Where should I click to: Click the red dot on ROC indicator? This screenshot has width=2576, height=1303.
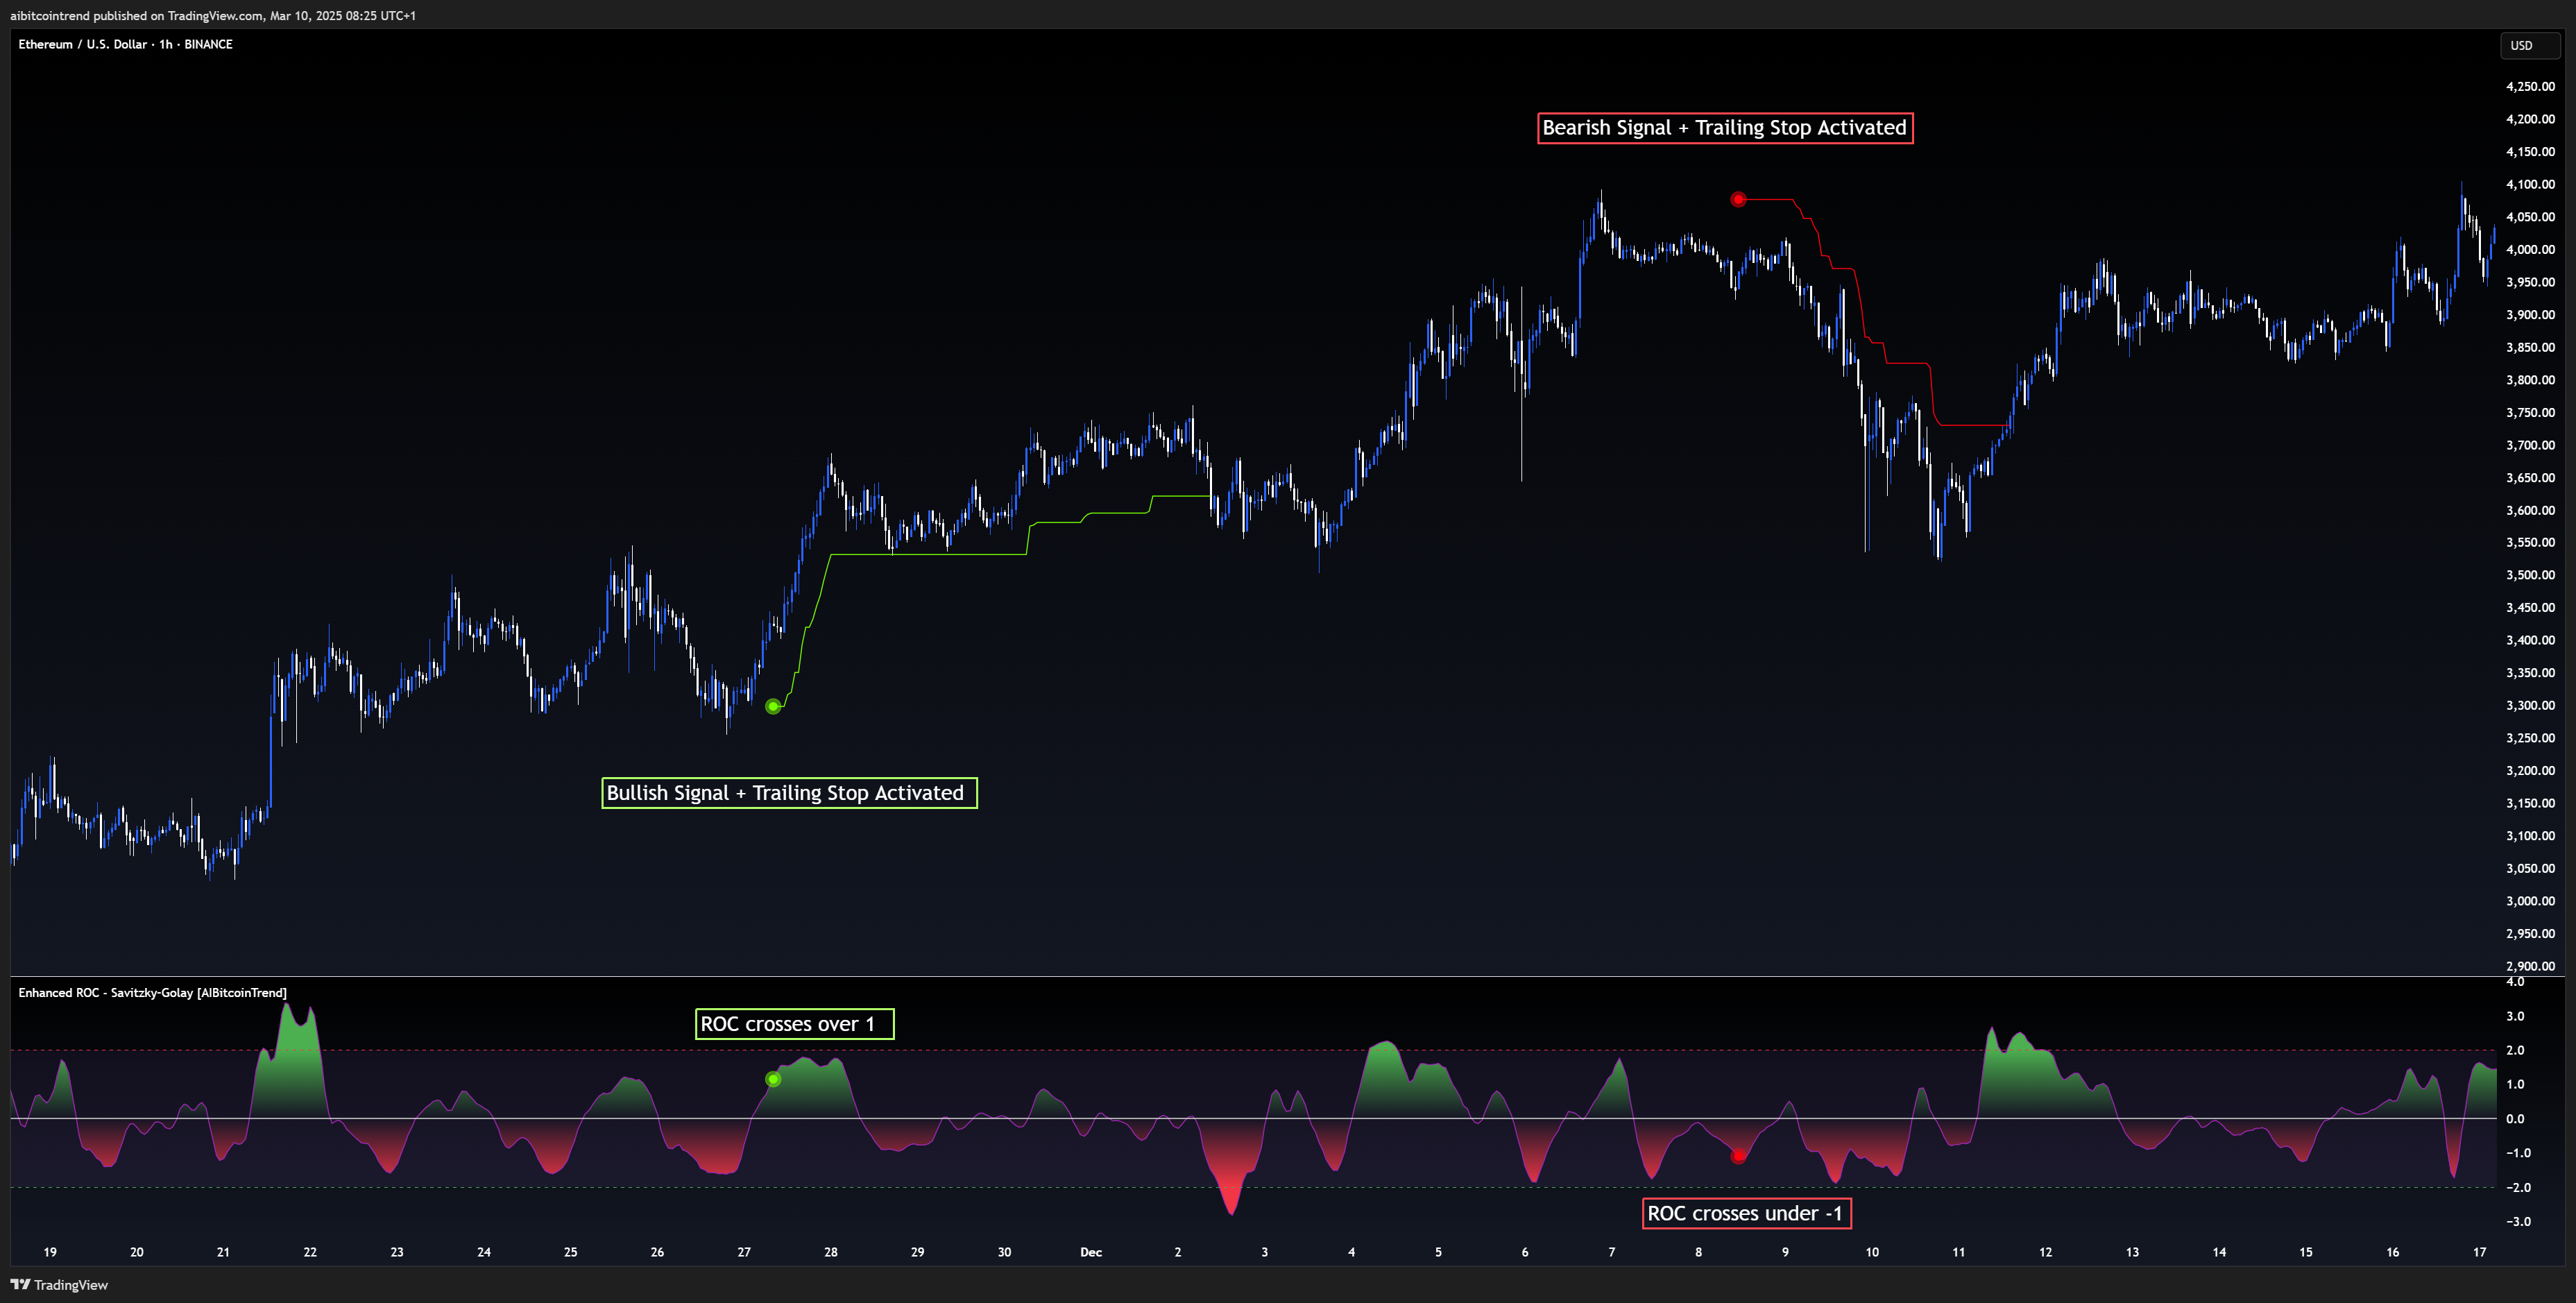click(1738, 1156)
